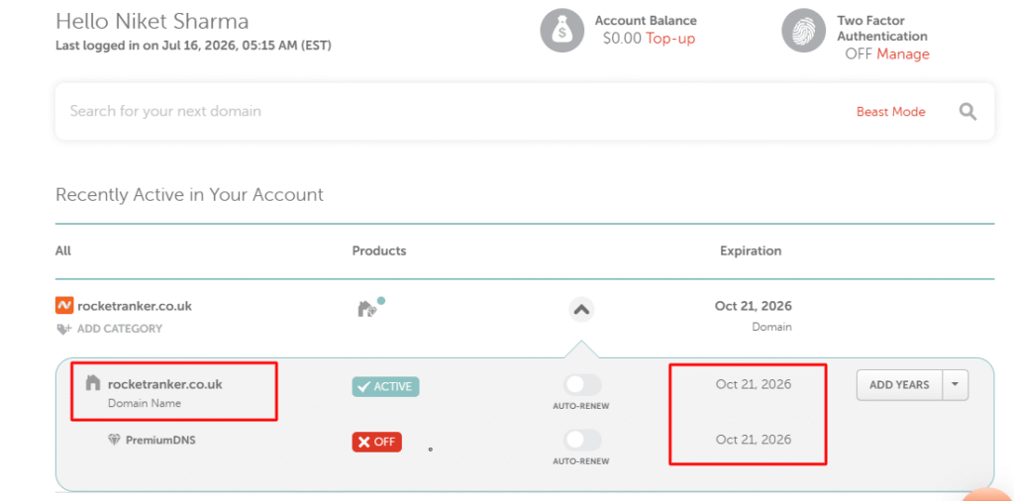Click the house icon beside Domain Name
This screenshot has height=501, width=1014.
pyautogui.click(x=93, y=383)
